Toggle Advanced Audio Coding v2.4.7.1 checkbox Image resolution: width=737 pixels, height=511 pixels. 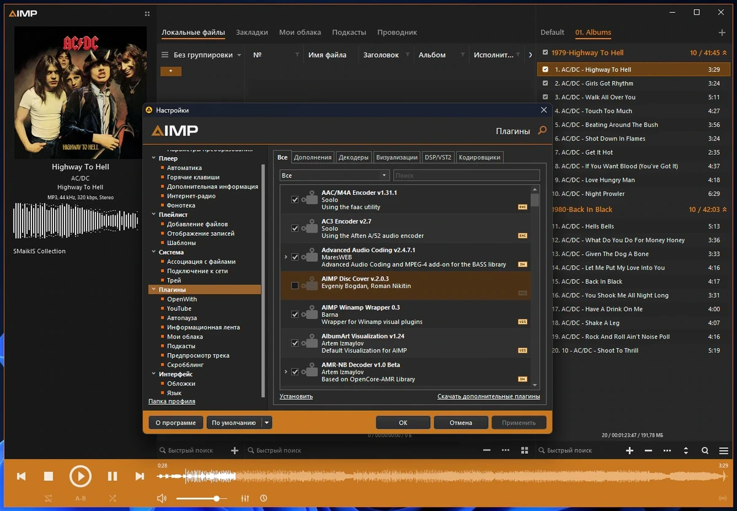point(295,257)
